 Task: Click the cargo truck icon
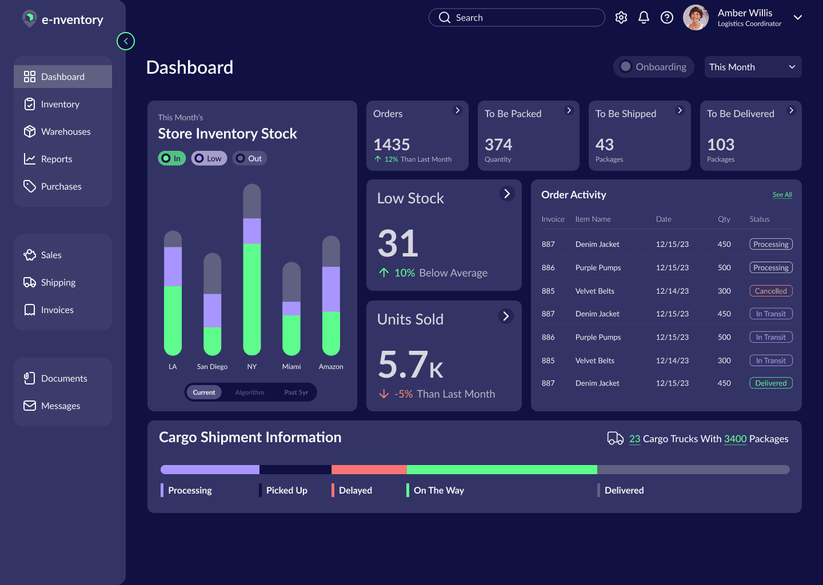(x=616, y=438)
